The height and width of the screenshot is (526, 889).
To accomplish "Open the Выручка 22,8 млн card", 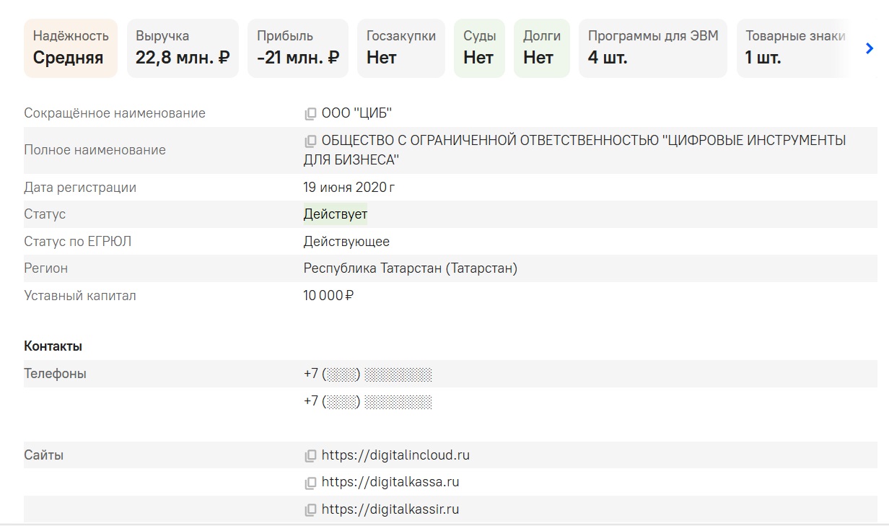I will point(183,48).
